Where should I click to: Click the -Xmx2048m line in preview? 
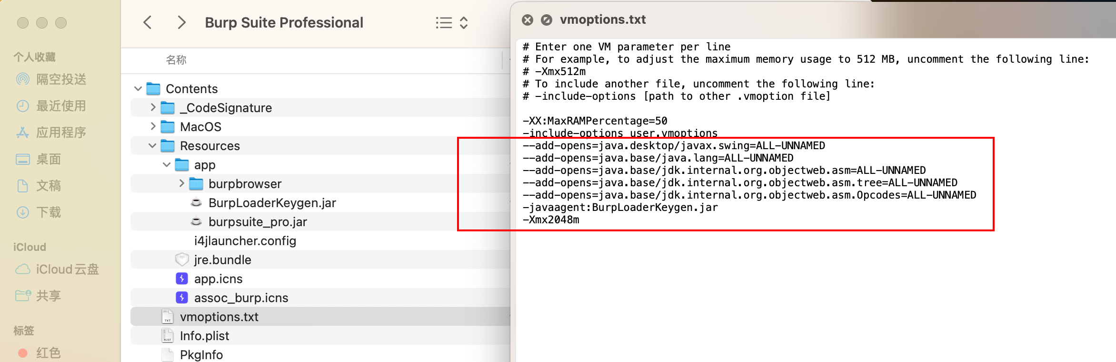point(551,219)
